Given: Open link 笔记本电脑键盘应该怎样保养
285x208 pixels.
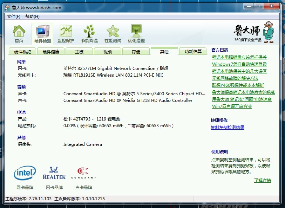Looking at the screenshot, I should coord(239,57).
